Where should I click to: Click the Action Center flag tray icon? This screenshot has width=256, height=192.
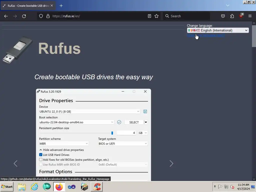[x=220, y=186]
